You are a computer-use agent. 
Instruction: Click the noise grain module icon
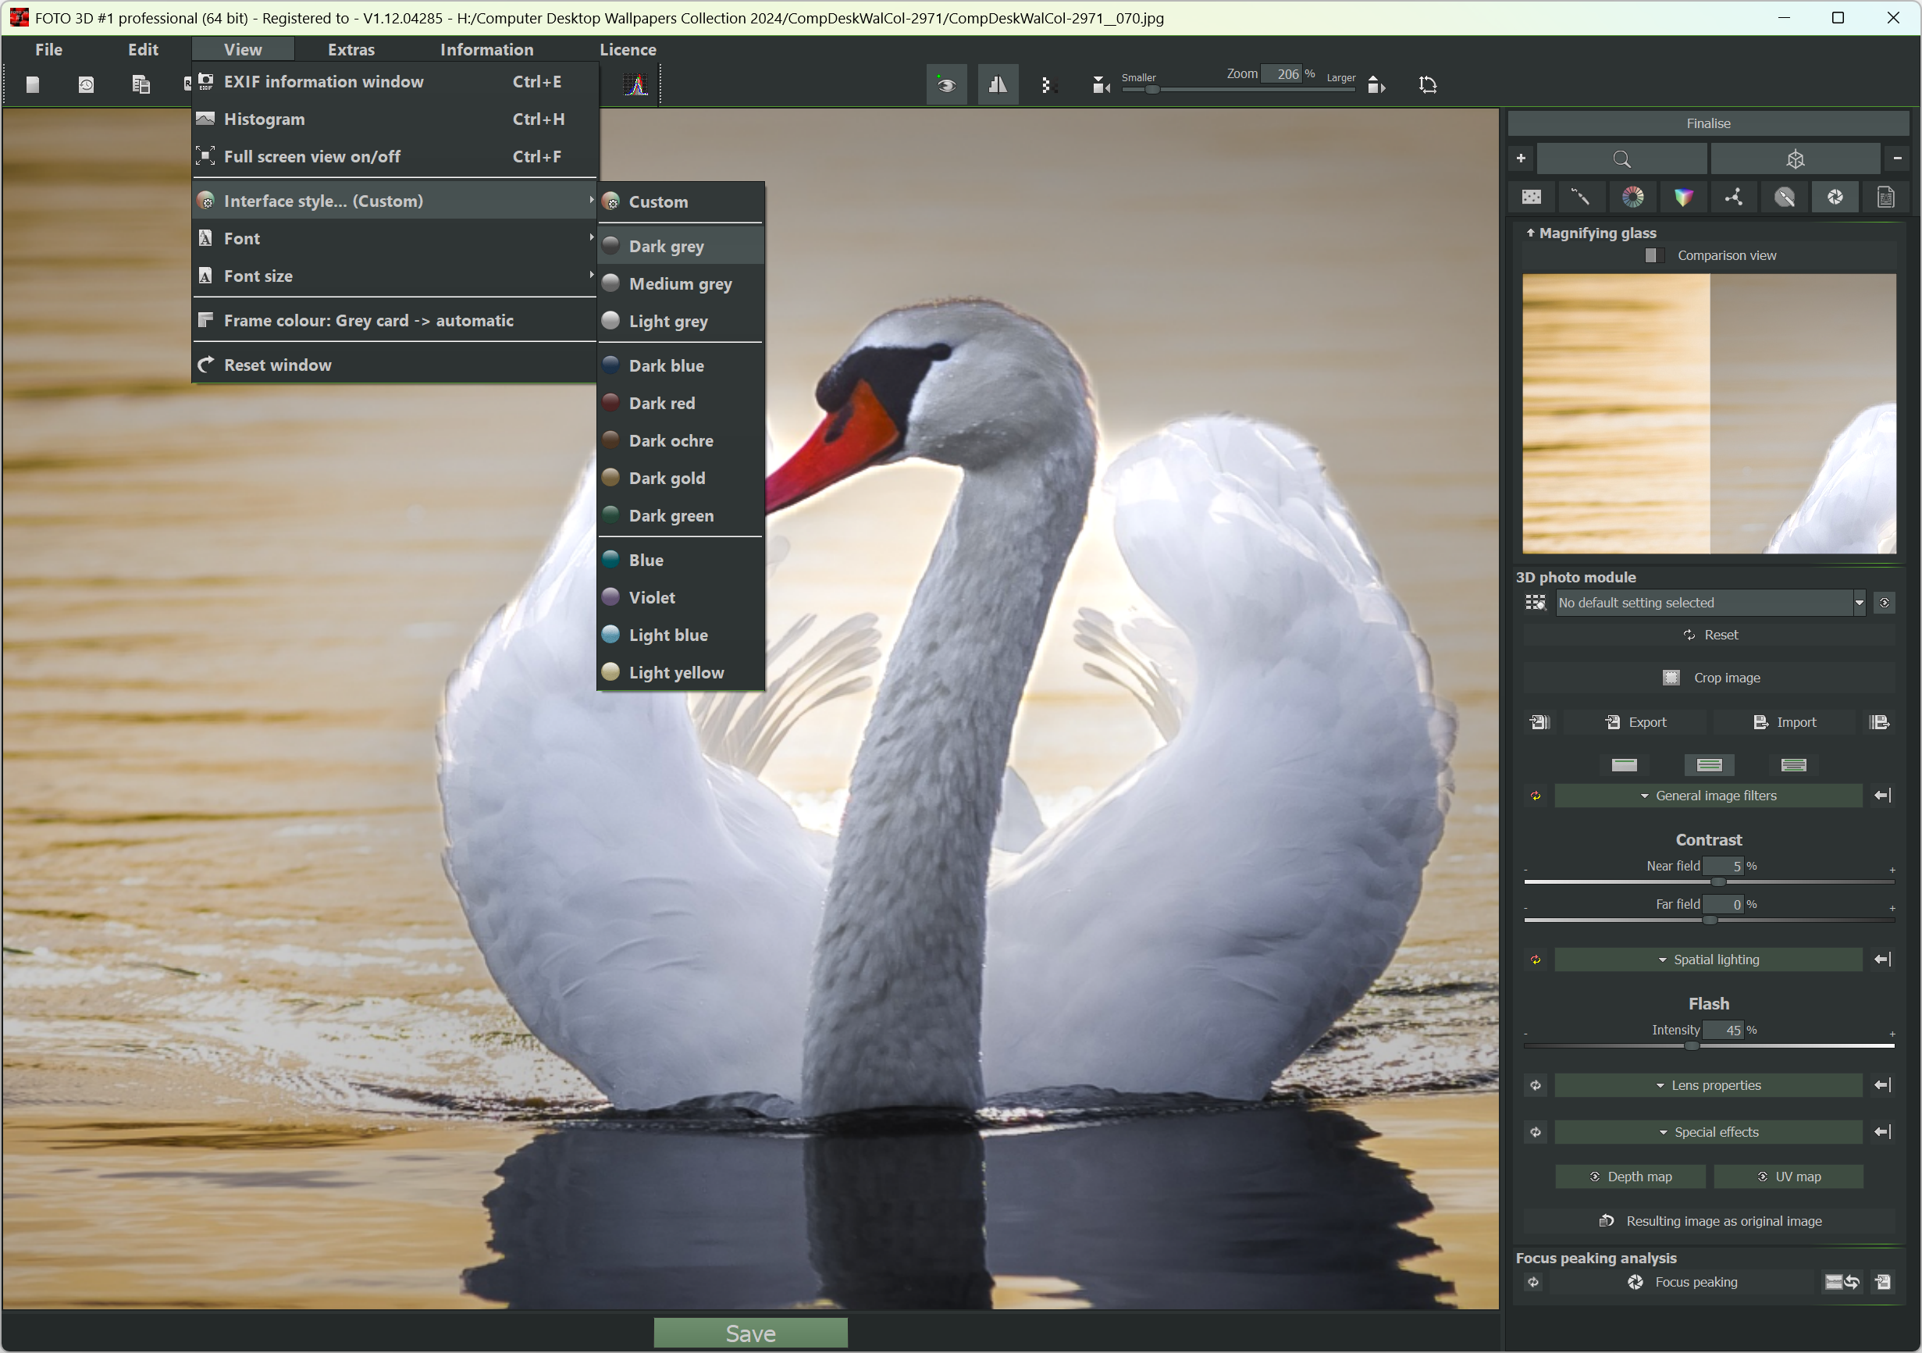[1531, 198]
